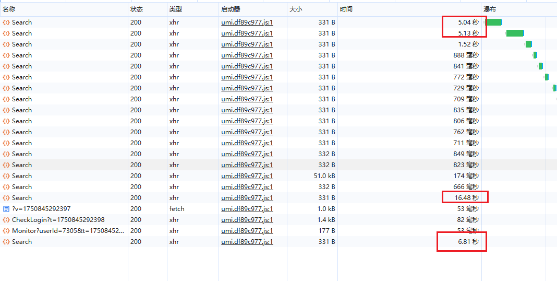Select the Search name in the 16.48 秒 row
557x281 pixels.
pyautogui.click(x=22, y=198)
